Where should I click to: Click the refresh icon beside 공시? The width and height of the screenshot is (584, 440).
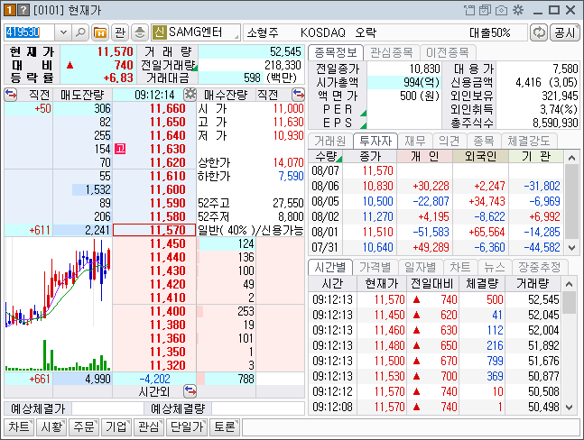[x=539, y=32]
